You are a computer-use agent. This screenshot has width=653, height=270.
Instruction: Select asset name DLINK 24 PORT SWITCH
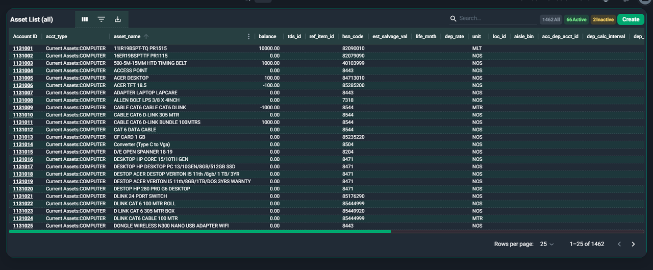(x=140, y=196)
